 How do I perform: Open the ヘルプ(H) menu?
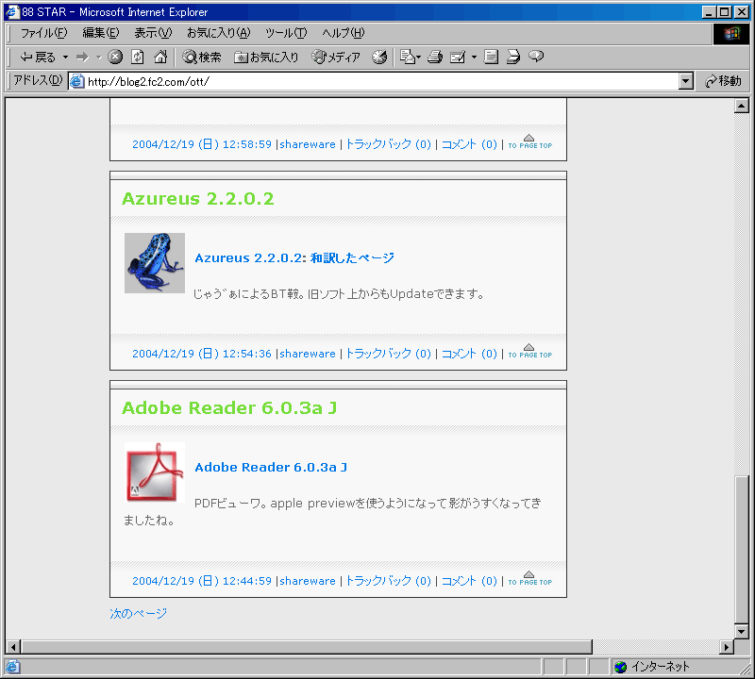[x=344, y=33]
